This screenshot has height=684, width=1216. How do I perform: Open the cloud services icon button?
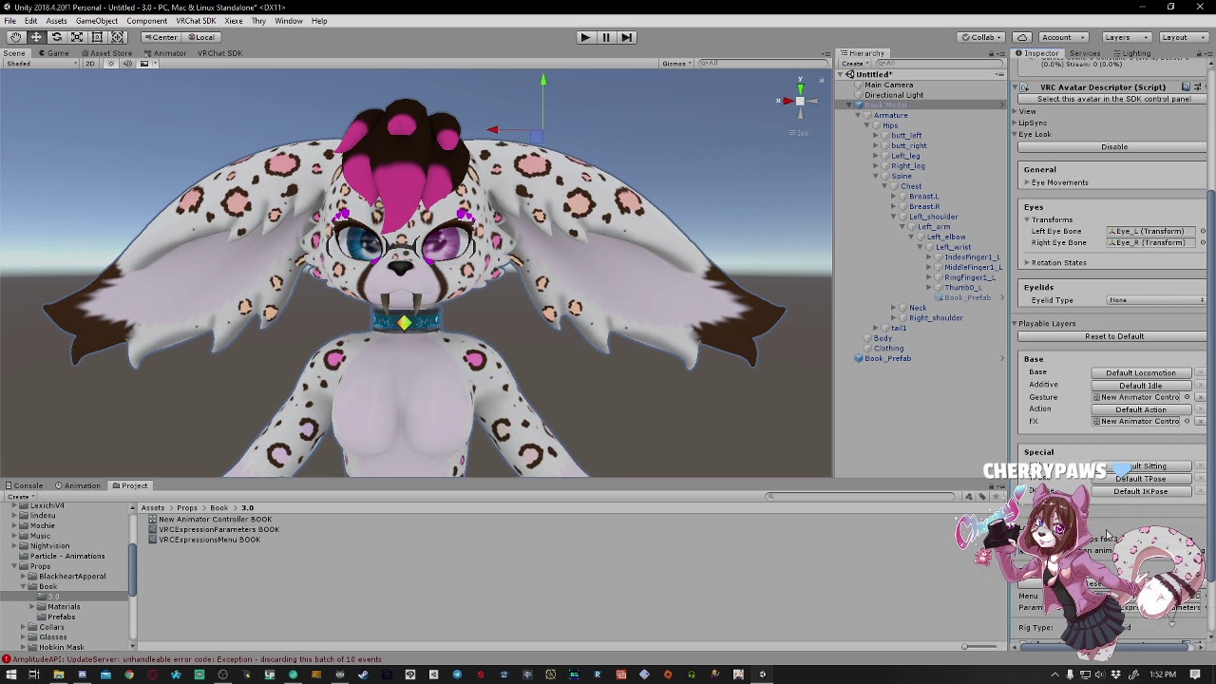click(x=1022, y=37)
